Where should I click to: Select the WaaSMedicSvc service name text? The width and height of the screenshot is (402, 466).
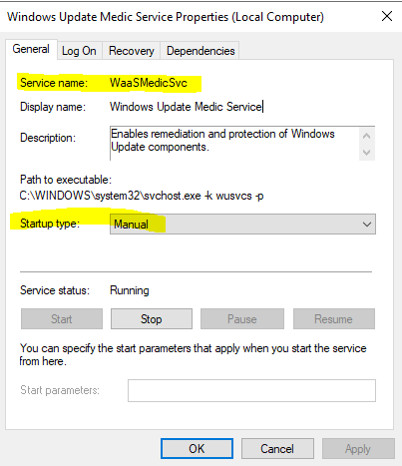[x=149, y=83]
